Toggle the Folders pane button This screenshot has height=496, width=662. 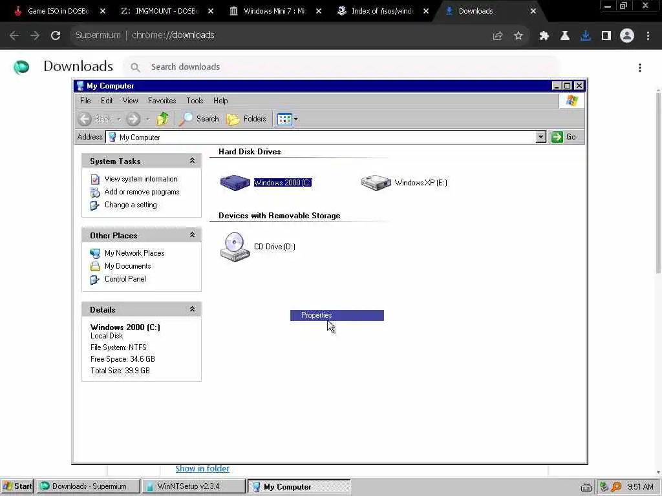(x=246, y=119)
